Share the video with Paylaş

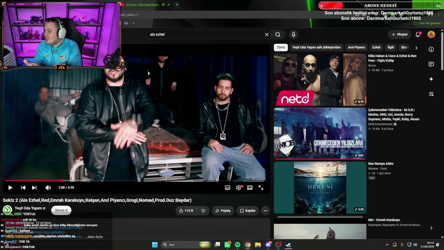pos(223,211)
